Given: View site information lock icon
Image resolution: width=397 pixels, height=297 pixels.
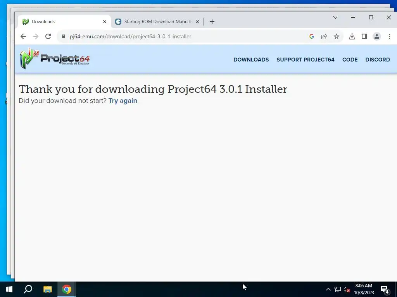Looking at the screenshot, I should coord(64,36).
